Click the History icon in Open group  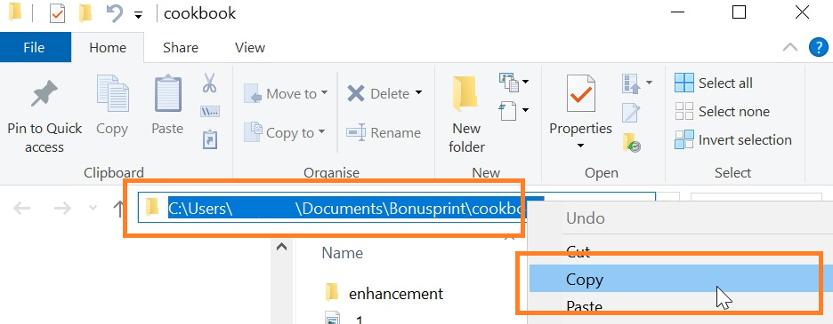click(632, 143)
